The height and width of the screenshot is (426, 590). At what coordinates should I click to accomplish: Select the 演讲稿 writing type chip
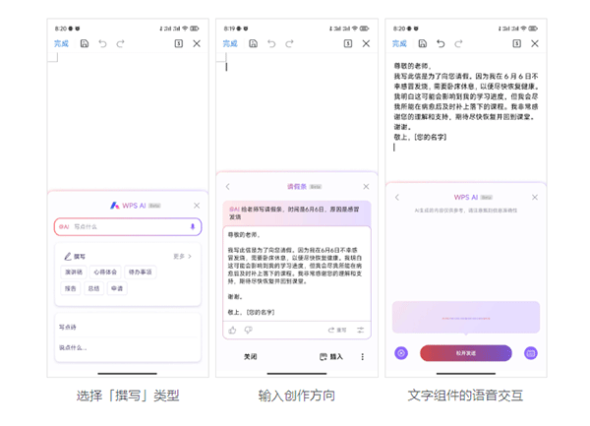pos(74,273)
